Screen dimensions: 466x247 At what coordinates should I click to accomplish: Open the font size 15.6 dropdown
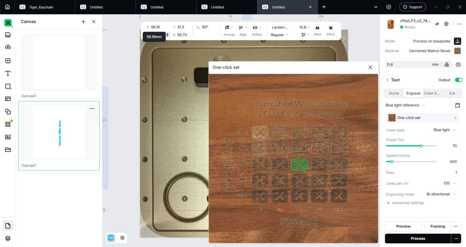pos(304,27)
